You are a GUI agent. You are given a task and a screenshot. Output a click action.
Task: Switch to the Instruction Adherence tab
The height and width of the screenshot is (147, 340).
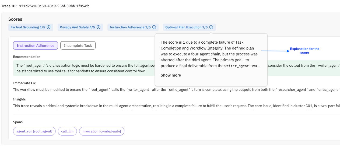36,46
